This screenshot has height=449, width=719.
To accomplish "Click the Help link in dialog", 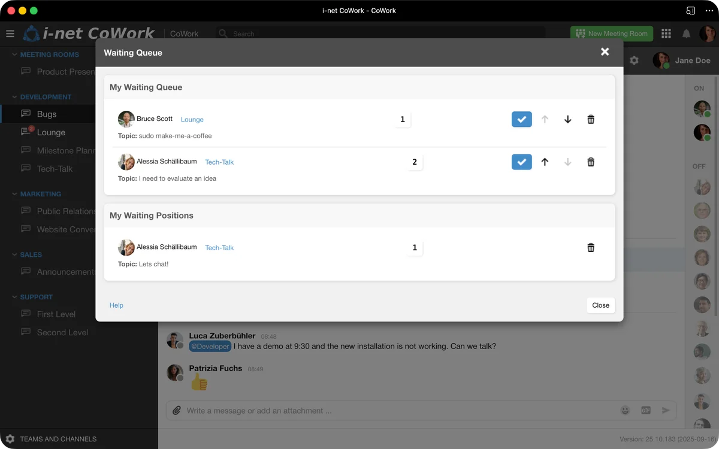I will tap(116, 305).
